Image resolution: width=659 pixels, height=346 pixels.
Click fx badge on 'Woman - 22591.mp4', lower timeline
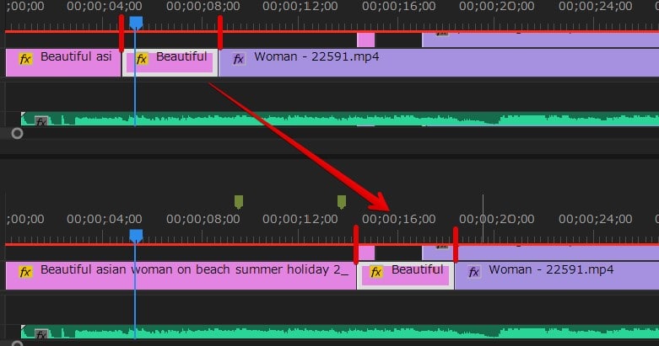click(473, 272)
